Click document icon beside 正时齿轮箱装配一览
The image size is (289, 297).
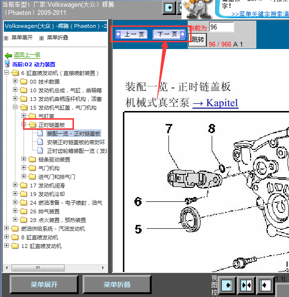point(40,150)
